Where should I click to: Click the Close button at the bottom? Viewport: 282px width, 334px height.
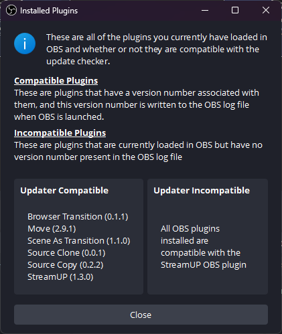click(x=141, y=315)
